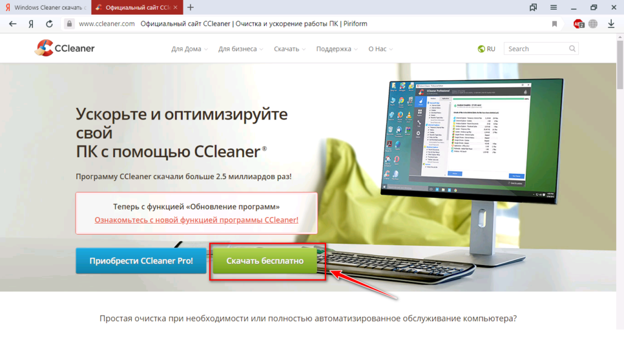The width and height of the screenshot is (624, 351).
Task: Expand the 'Поддержка' dropdown menu
Action: click(x=337, y=49)
